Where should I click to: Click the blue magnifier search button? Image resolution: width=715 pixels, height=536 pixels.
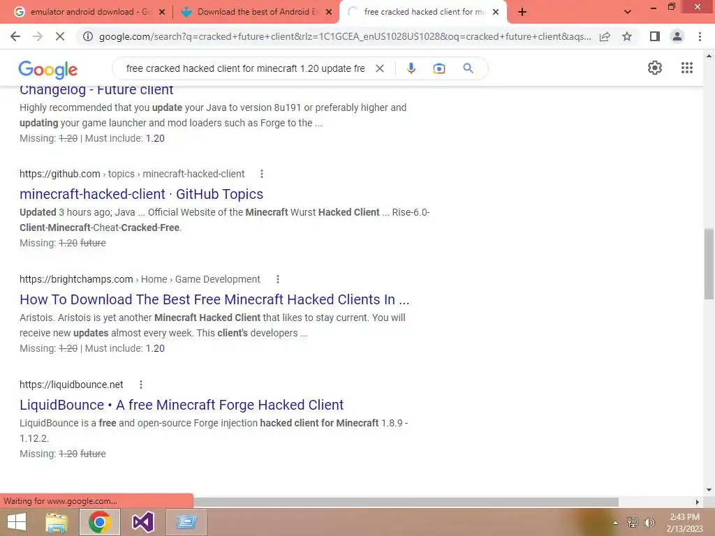[x=468, y=68]
